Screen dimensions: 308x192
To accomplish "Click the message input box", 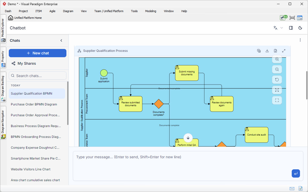I will pyautogui.click(x=188, y=166).
